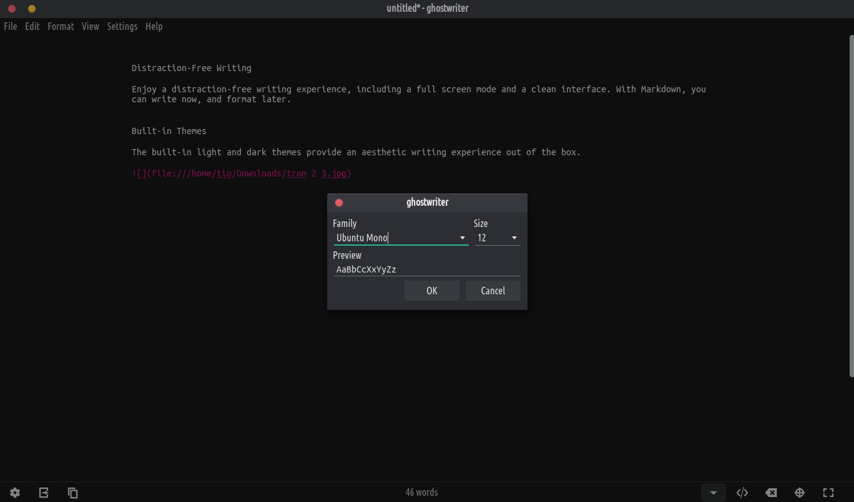Confirm font dialog with OK
854x502 pixels.
[x=432, y=291]
